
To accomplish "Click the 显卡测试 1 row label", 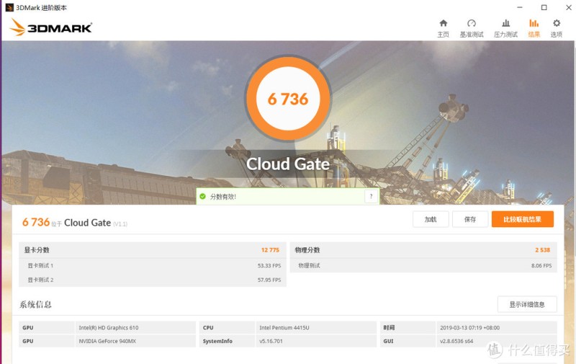I will point(40,265).
